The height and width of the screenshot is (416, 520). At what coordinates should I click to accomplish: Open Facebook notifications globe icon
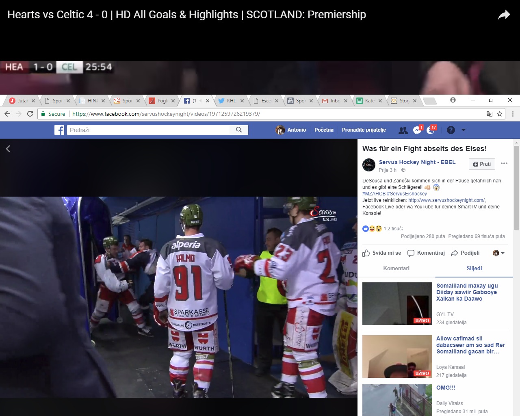point(431,130)
